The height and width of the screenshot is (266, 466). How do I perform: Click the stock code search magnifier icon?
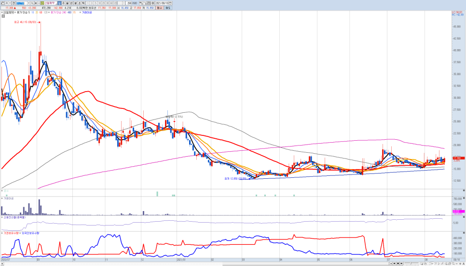coord(32,3)
